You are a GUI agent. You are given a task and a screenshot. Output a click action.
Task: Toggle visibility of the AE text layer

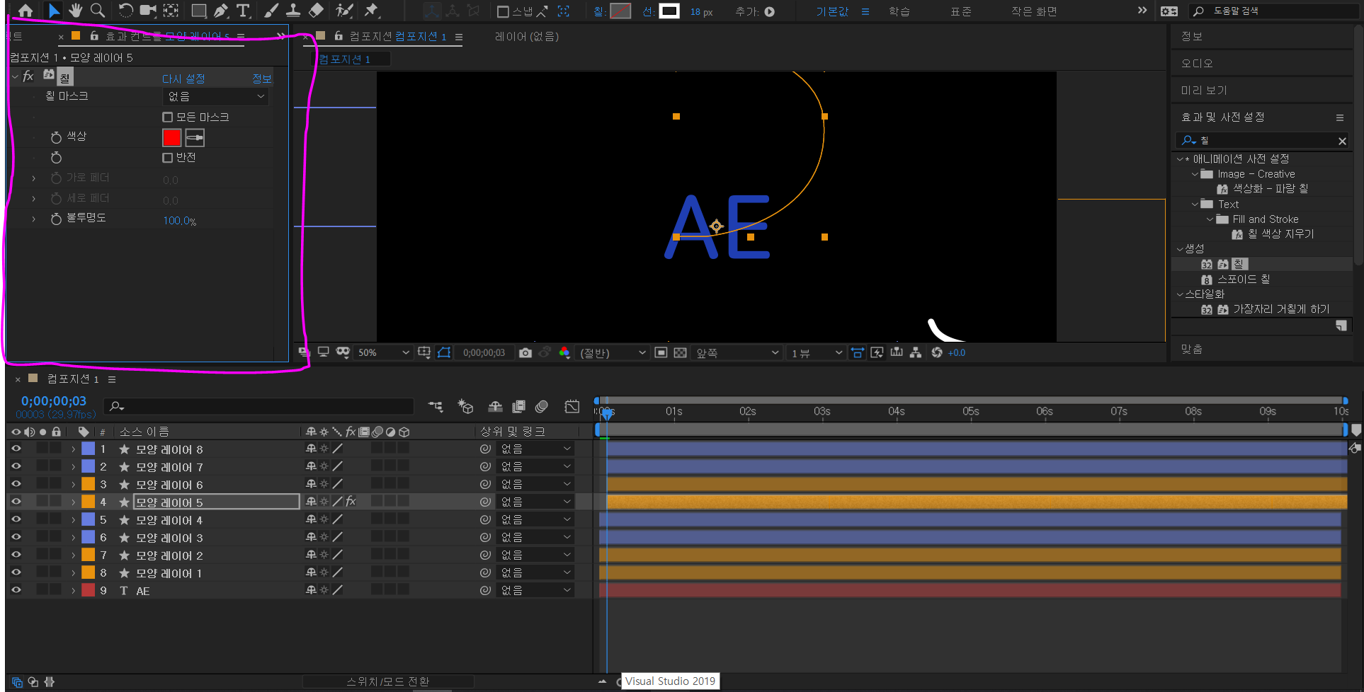click(x=16, y=590)
